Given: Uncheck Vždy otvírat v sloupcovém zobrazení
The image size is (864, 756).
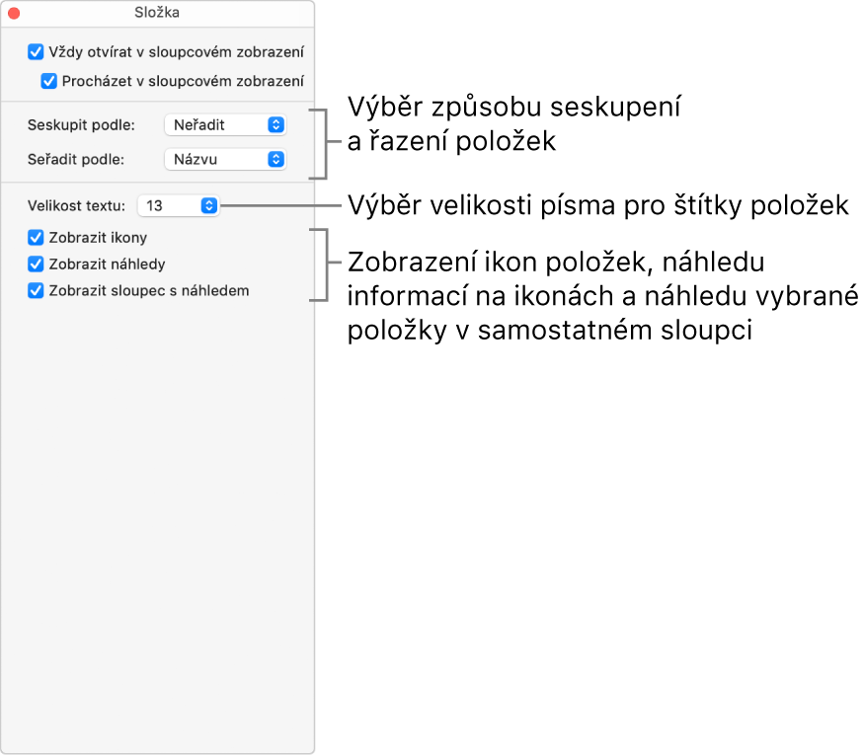Looking at the screenshot, I should click(x=36, y=52).
